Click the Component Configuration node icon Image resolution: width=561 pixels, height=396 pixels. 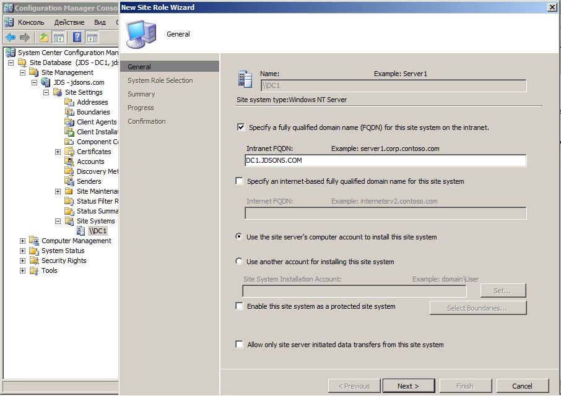click(69, 142)
